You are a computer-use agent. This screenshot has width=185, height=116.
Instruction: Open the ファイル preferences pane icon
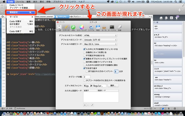pos(91,28)
